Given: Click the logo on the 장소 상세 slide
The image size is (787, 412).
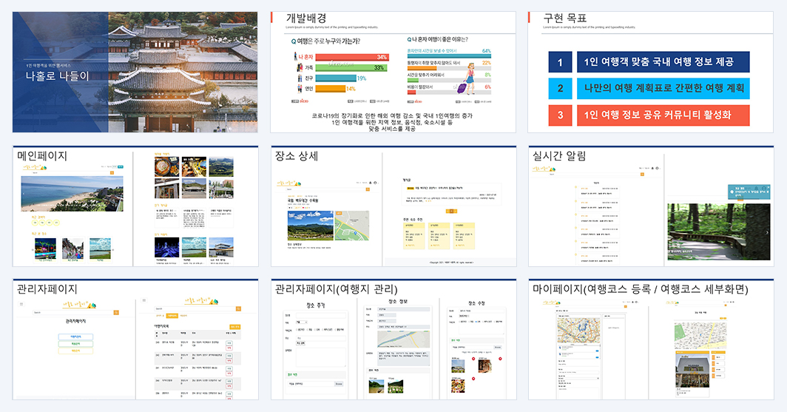Looking at the screenshot, I should click(x=289, y=183).
